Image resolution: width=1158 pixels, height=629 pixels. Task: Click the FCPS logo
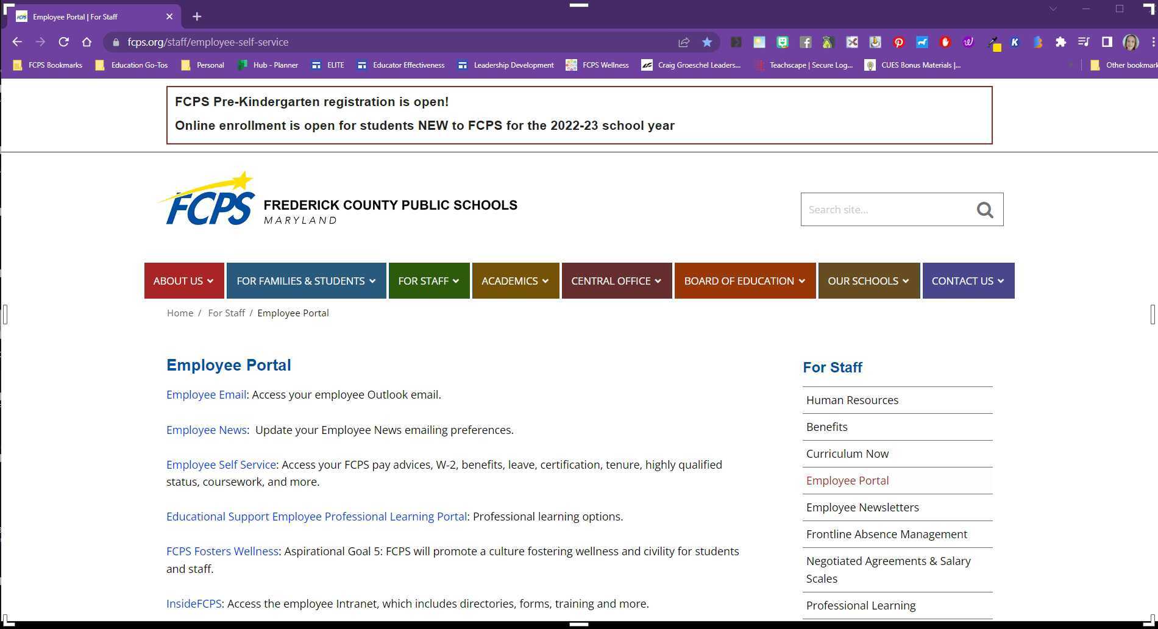pos(207,200)
